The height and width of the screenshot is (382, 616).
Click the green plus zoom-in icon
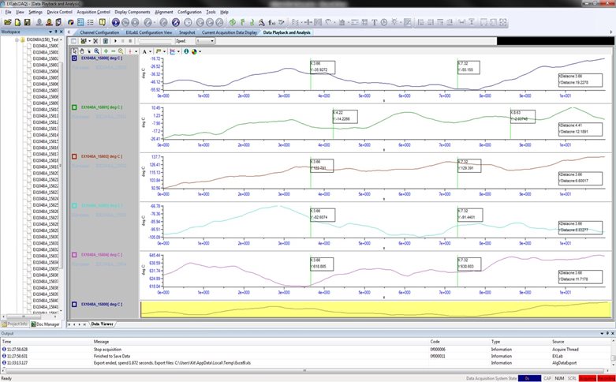pos(105,51)
